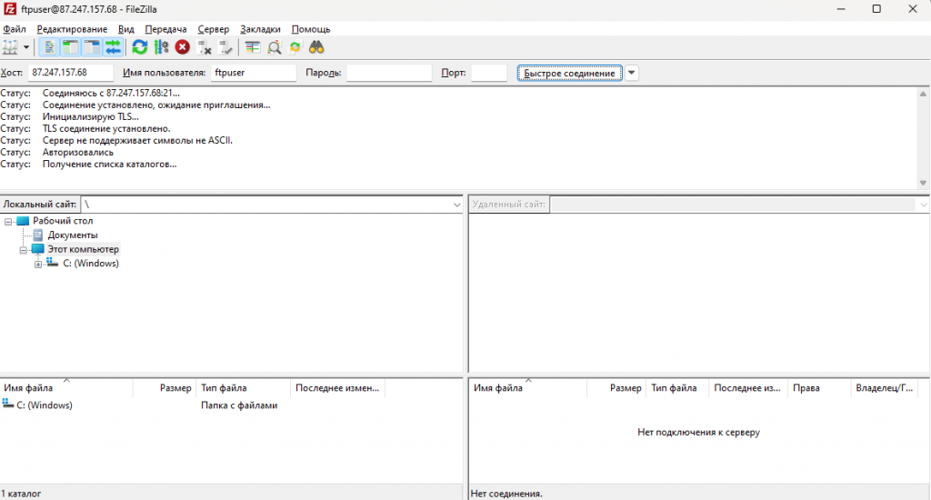Click log line Авторизовались

click(x=78, y=152)
